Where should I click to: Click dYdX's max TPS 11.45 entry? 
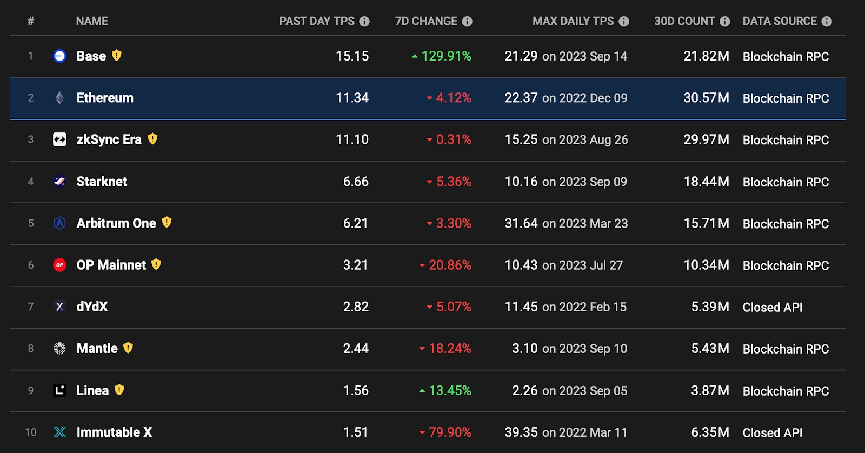[565, 307]
